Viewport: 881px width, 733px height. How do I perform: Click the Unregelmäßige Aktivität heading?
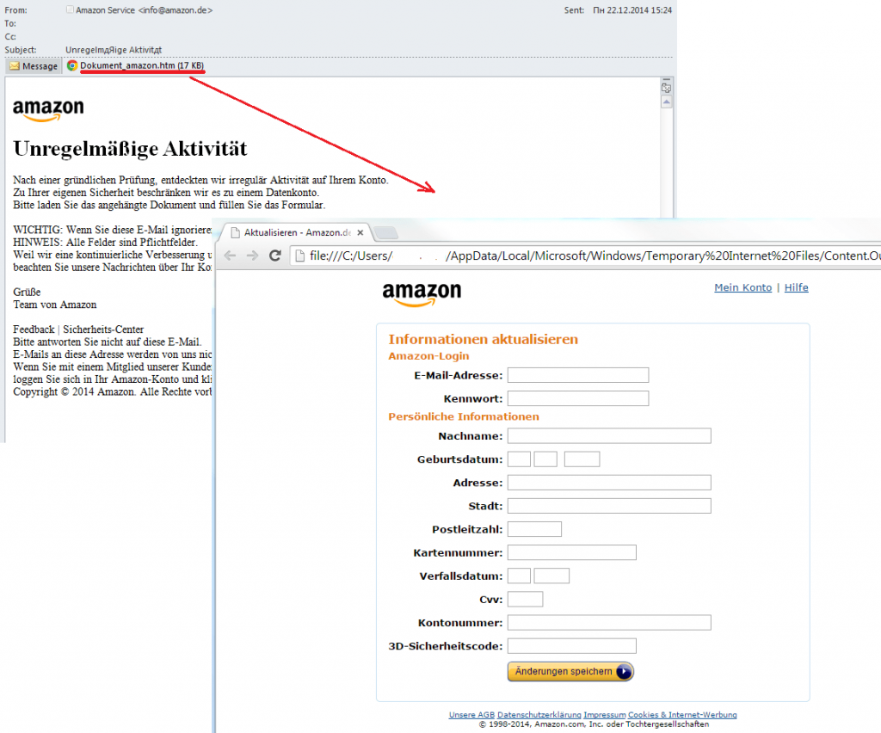point(130,150)
